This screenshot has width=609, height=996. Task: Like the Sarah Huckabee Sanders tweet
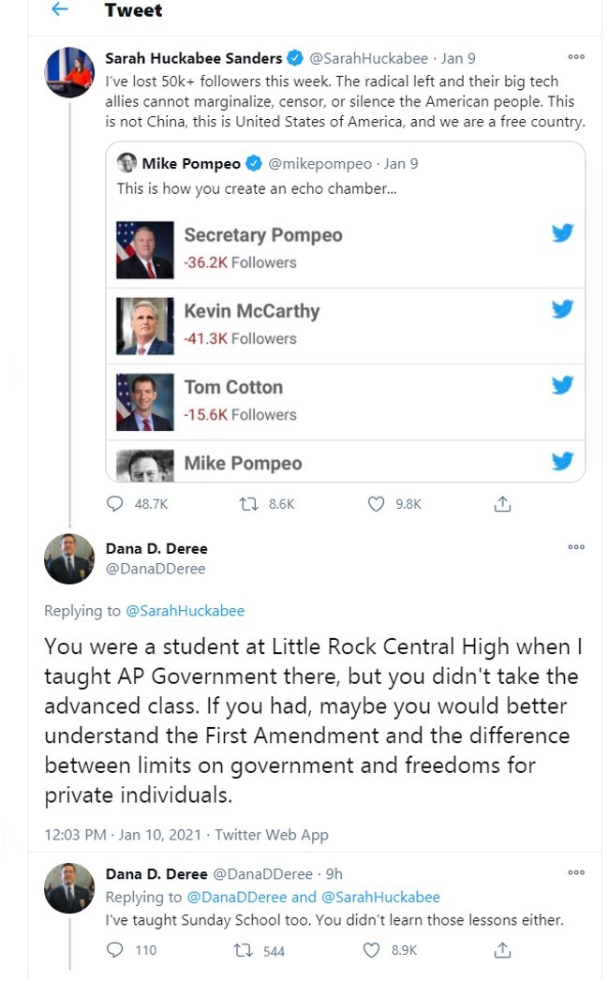pyautogui.click(x=377, y=504)
